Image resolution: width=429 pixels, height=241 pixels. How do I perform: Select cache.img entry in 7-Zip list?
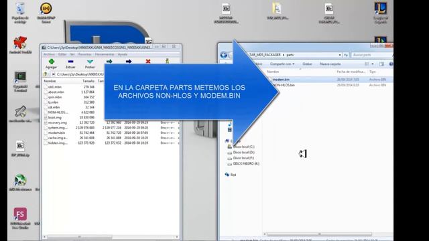(58, 138)
